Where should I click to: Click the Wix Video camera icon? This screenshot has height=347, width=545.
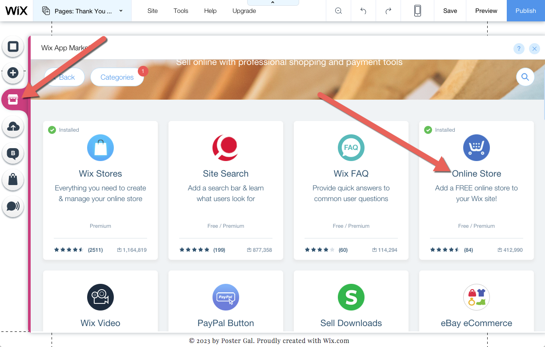tap(100, 297)
